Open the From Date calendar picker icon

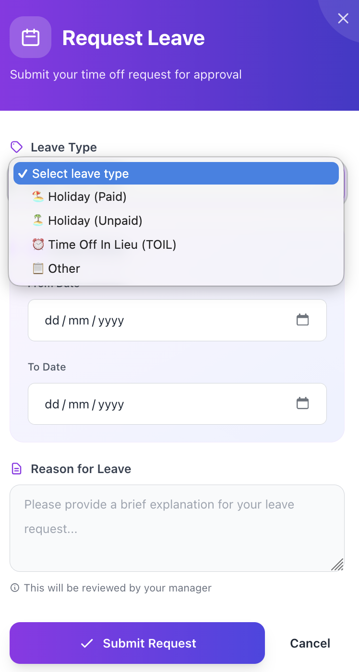pos(302,319)
